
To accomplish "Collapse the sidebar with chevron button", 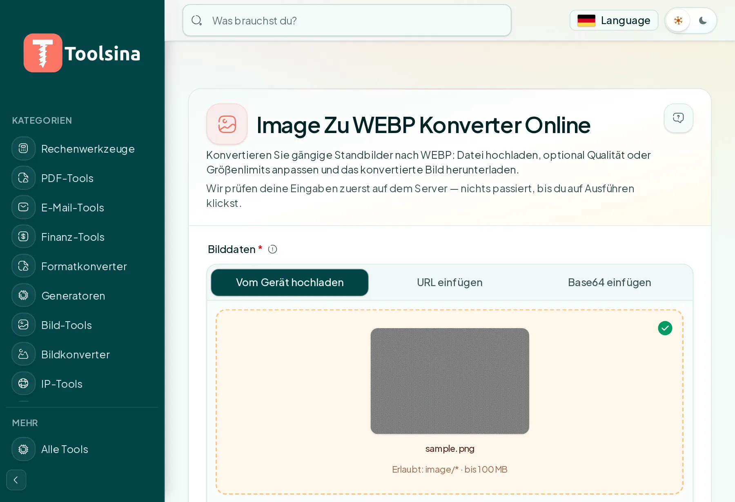I will tap(16, 480).
